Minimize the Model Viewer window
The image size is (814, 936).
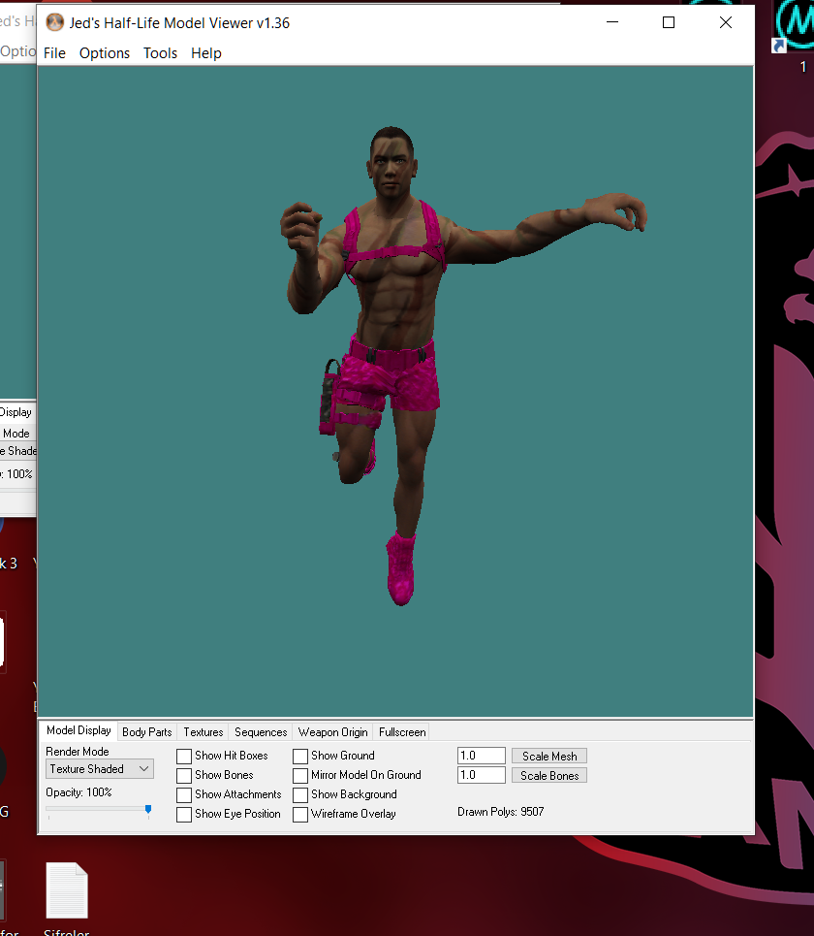click(x=612, y=22)
